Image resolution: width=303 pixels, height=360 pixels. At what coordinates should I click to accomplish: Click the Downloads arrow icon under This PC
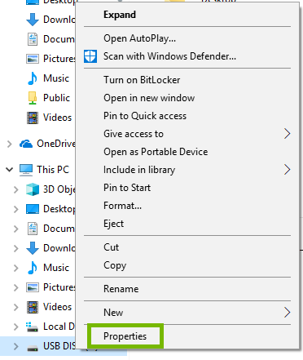pos(33,248)
